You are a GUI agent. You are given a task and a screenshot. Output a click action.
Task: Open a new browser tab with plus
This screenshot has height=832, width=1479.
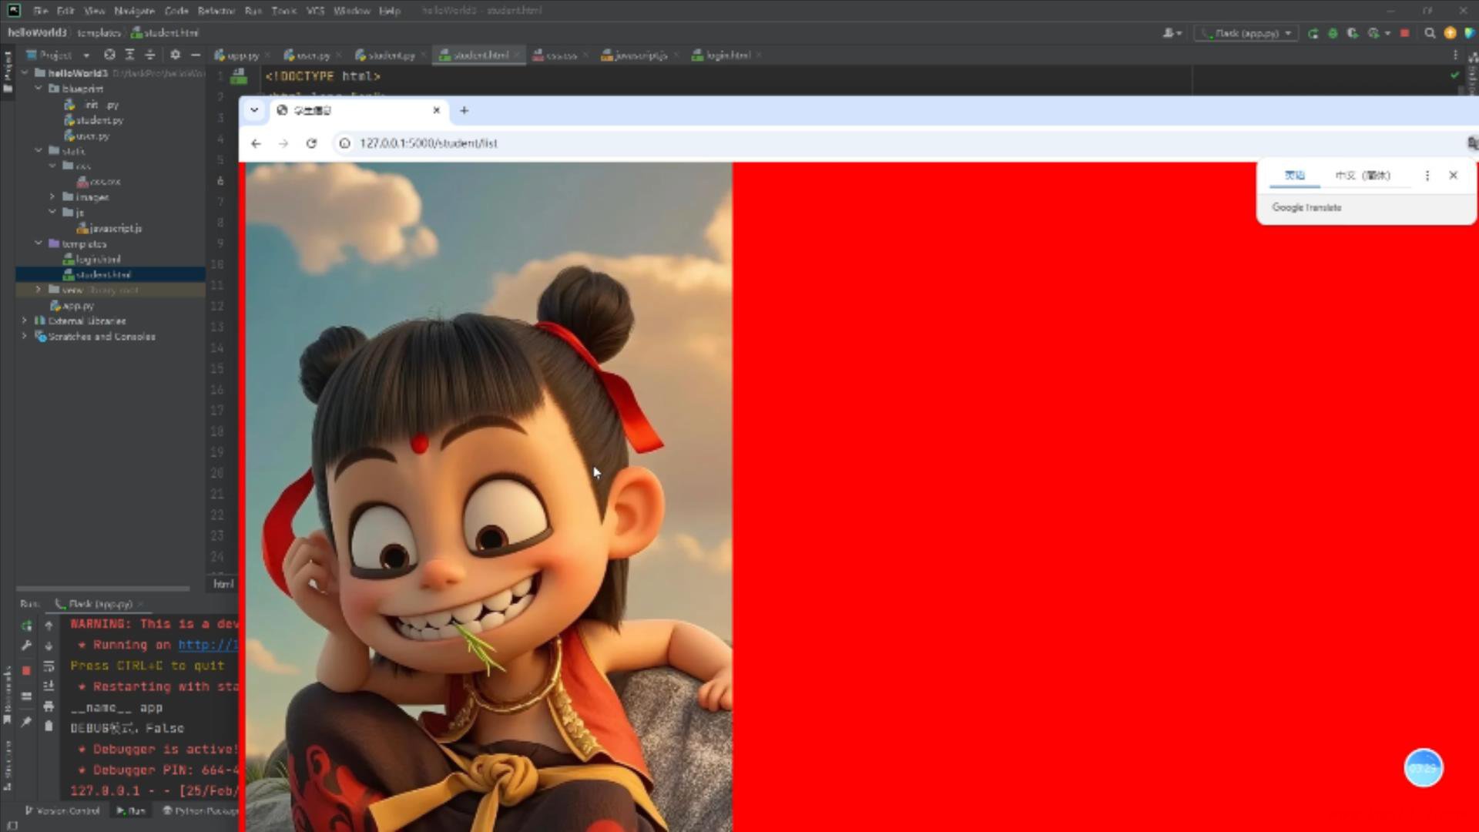click(x=464, y=110)
